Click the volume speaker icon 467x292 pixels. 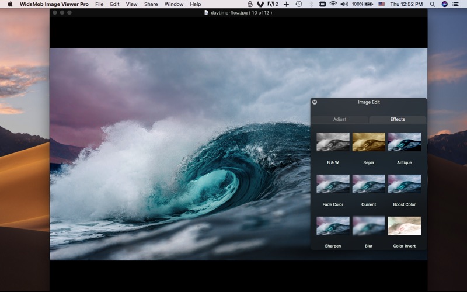pyautogui.click(x=344, y=4)
